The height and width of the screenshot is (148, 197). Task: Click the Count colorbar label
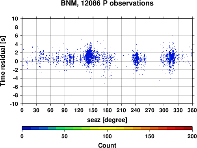(107, 145)
